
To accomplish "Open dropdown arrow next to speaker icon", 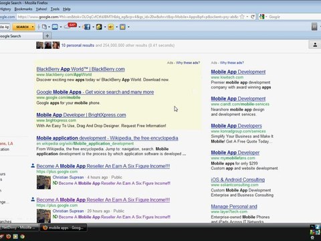I will [x=116, y=27].
